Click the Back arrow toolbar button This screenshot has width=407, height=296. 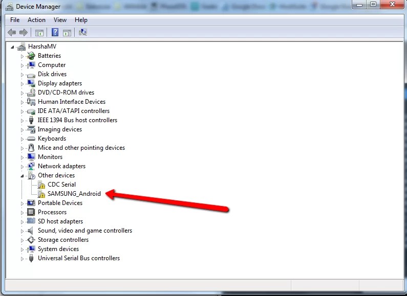[x=12, y=32]
